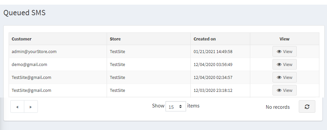View the SMS created 12/03/2020 23:18:12
This screenshot has width=327, height=130.
(284, 90)
